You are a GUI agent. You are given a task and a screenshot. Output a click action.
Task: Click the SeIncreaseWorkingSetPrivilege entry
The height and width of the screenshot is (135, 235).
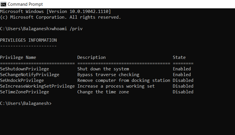tap(37, 86)
